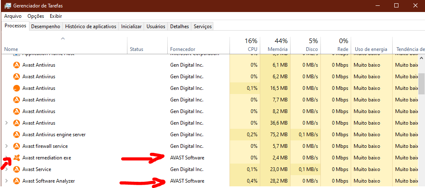Click the 0,4% CPU value
Screen dimensions: 425x188
[252, 181]
